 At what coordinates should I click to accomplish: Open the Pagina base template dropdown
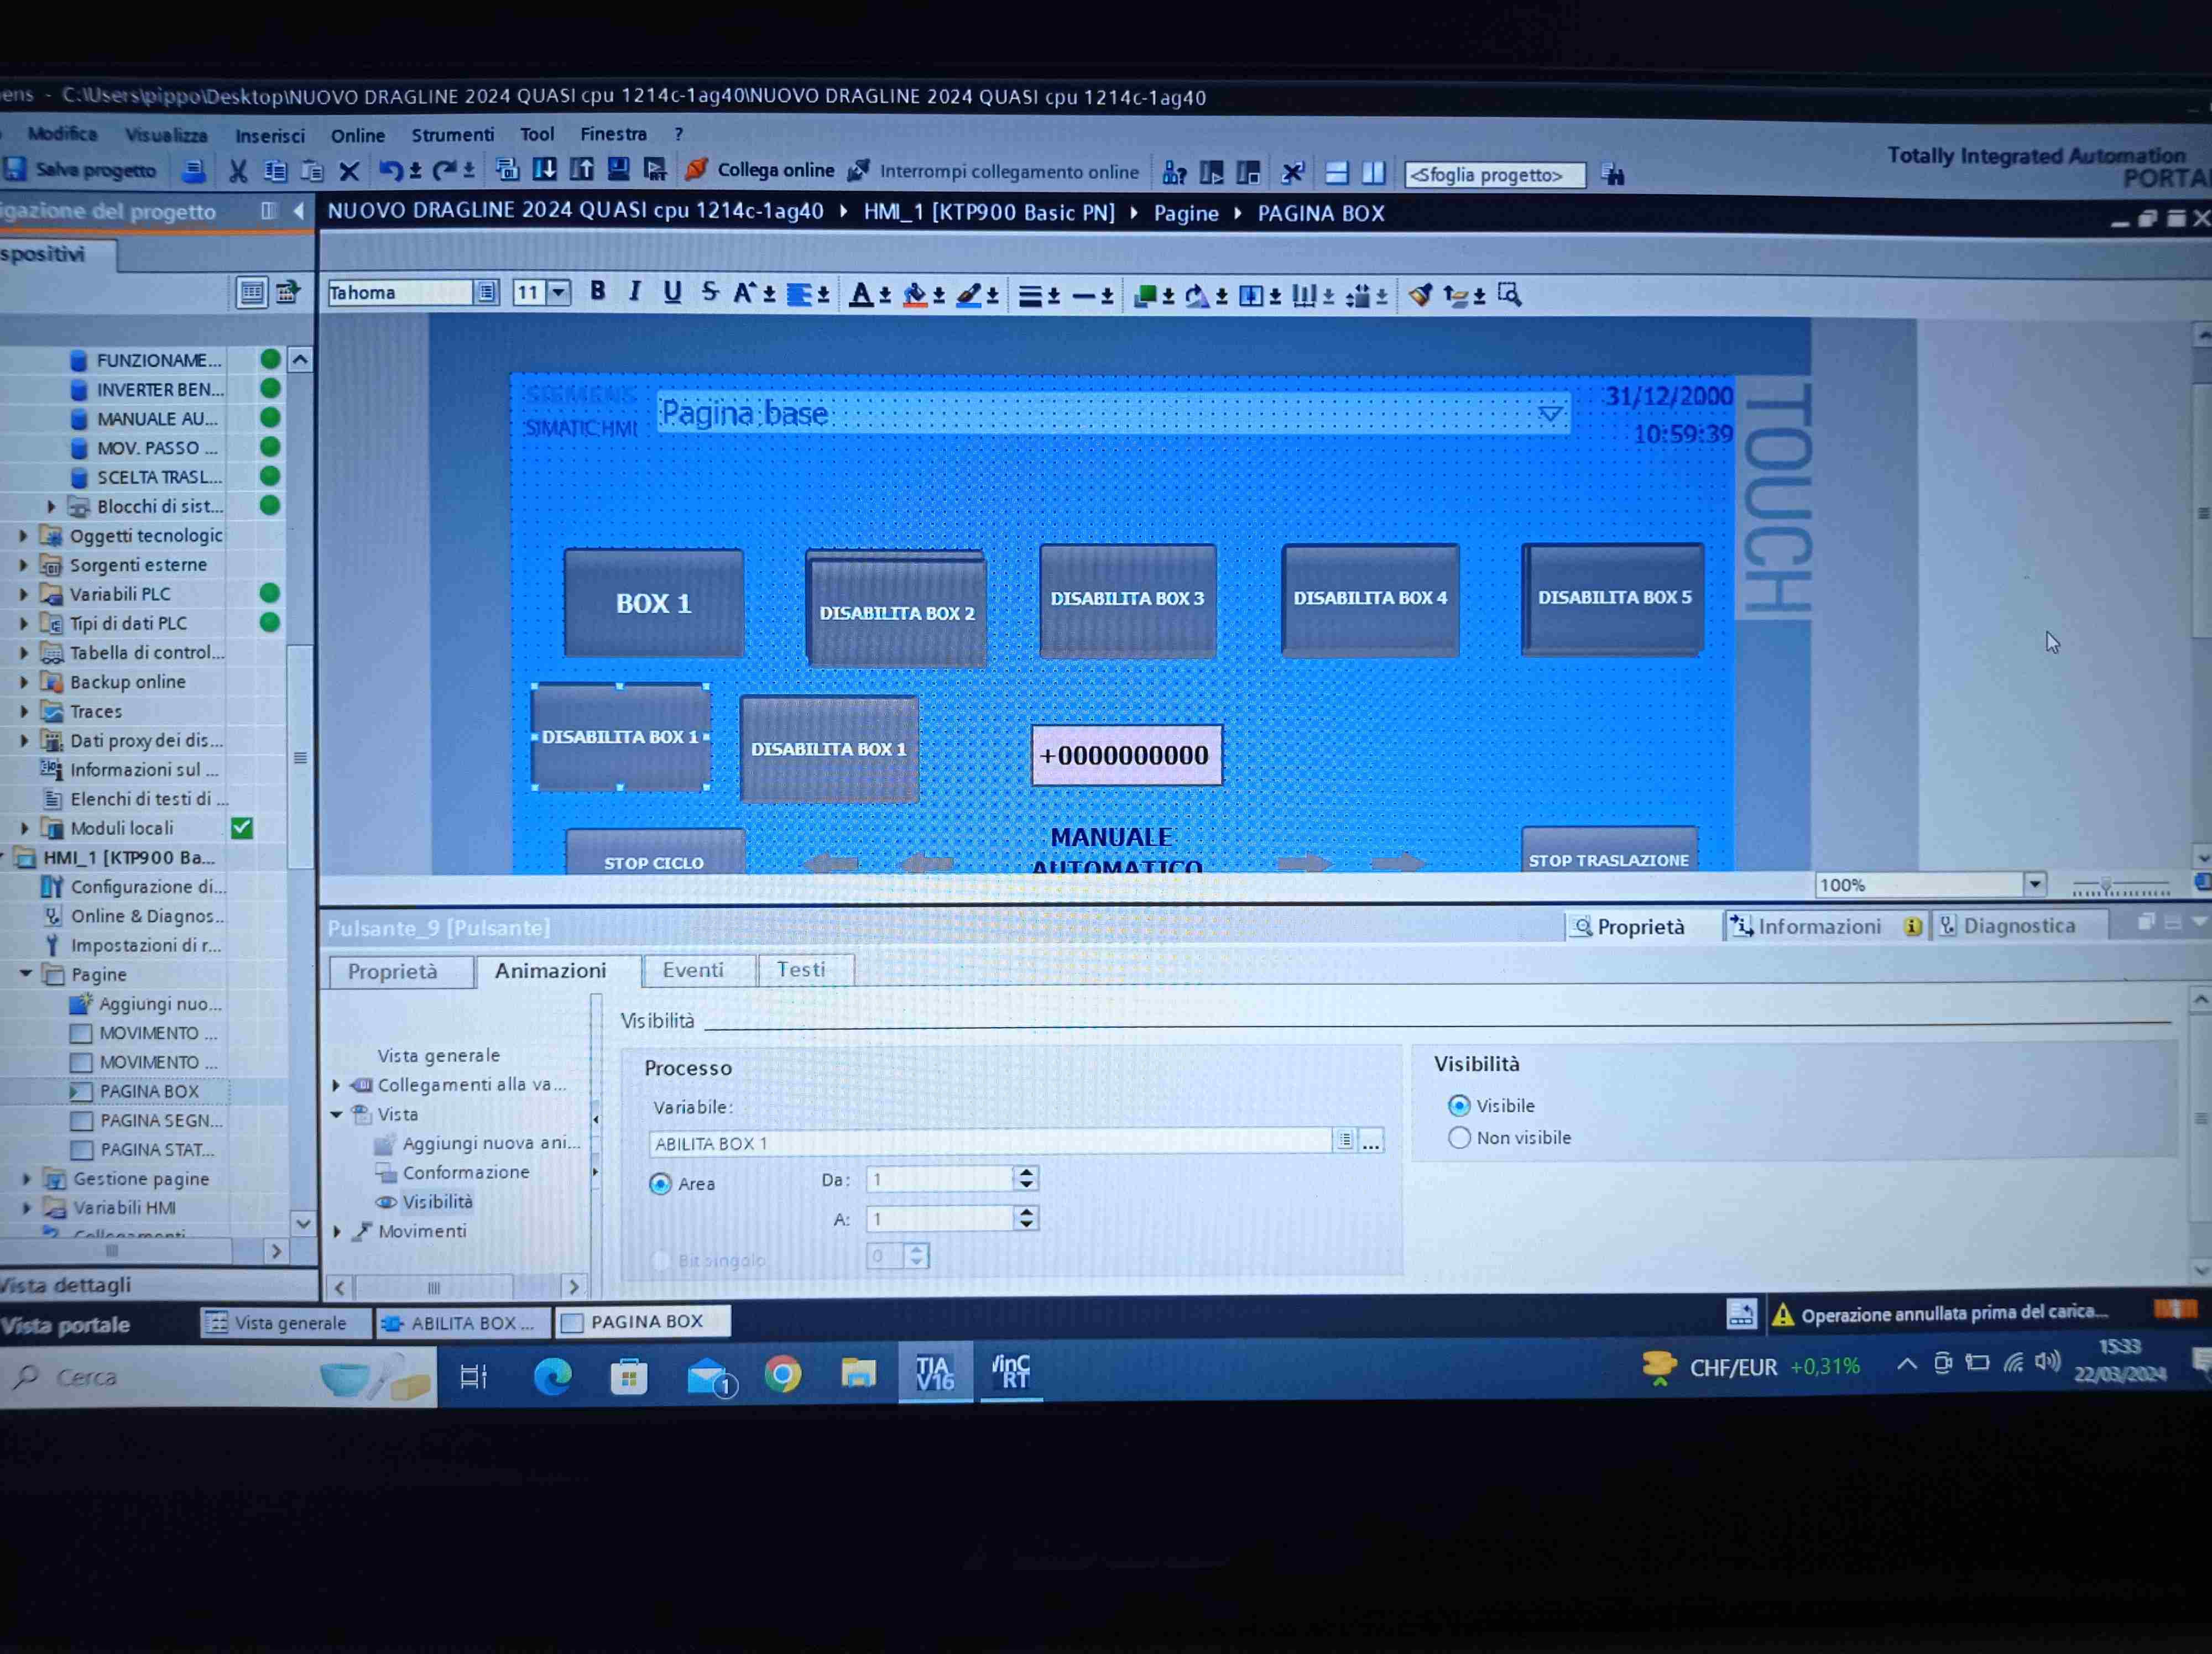[x=1550, y=413]
